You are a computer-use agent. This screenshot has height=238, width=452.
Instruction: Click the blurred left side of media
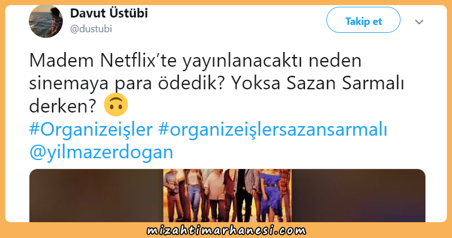click(x=96, y=196)
